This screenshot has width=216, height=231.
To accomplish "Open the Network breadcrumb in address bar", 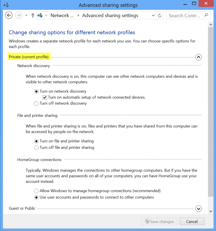I will click(x=62, y=15).
